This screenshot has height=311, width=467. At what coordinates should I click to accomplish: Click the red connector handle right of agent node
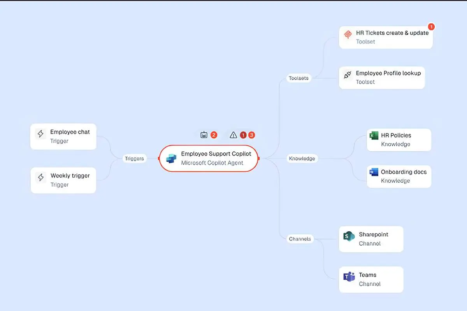pyautogui.click(x=259, y=158)
